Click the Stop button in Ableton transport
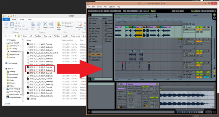The image size is (219, 117). (x=142, y=11)
